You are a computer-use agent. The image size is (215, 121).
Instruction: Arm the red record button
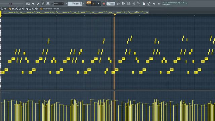tap(104, 4)
